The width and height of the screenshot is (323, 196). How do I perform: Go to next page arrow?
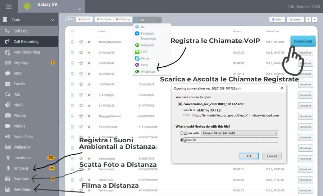pos(315,19)
